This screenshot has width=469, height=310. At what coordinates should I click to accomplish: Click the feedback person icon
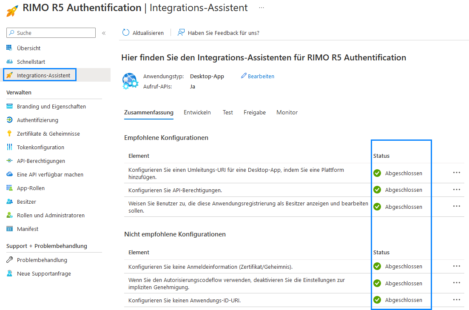[181, 33]
